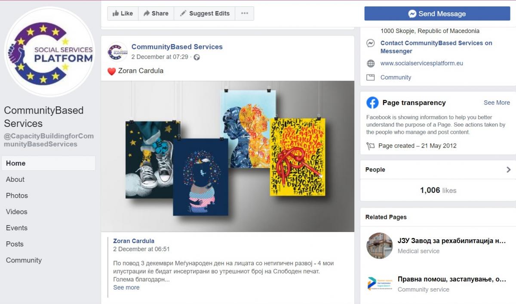The width and height of the screenshot is (516, 304).
Task: Open the three-dot more options menu
Action: [x=244, y=13]
